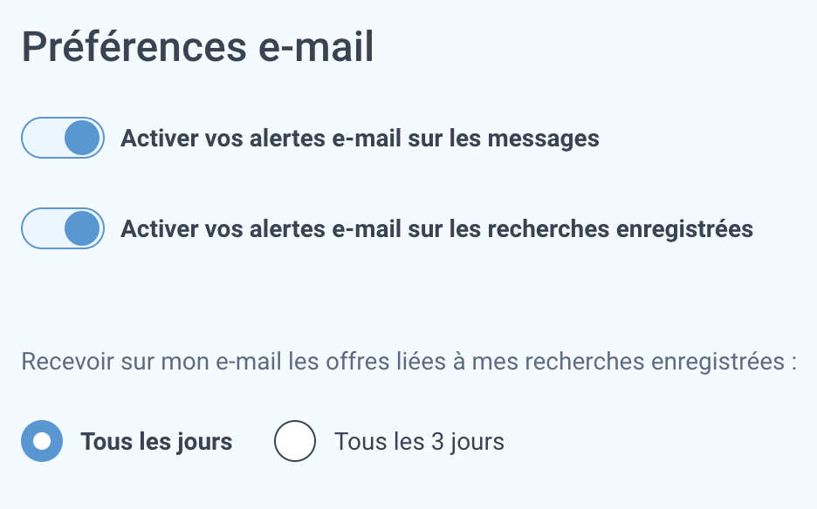
Task: Disable message e-mail alerts with the first switch
Action: tap(63, 138)
